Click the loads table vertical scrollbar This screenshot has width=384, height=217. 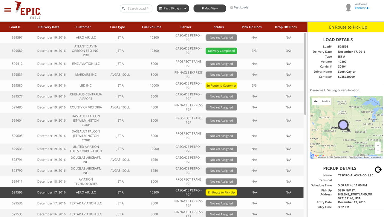[x=305, y=74]
